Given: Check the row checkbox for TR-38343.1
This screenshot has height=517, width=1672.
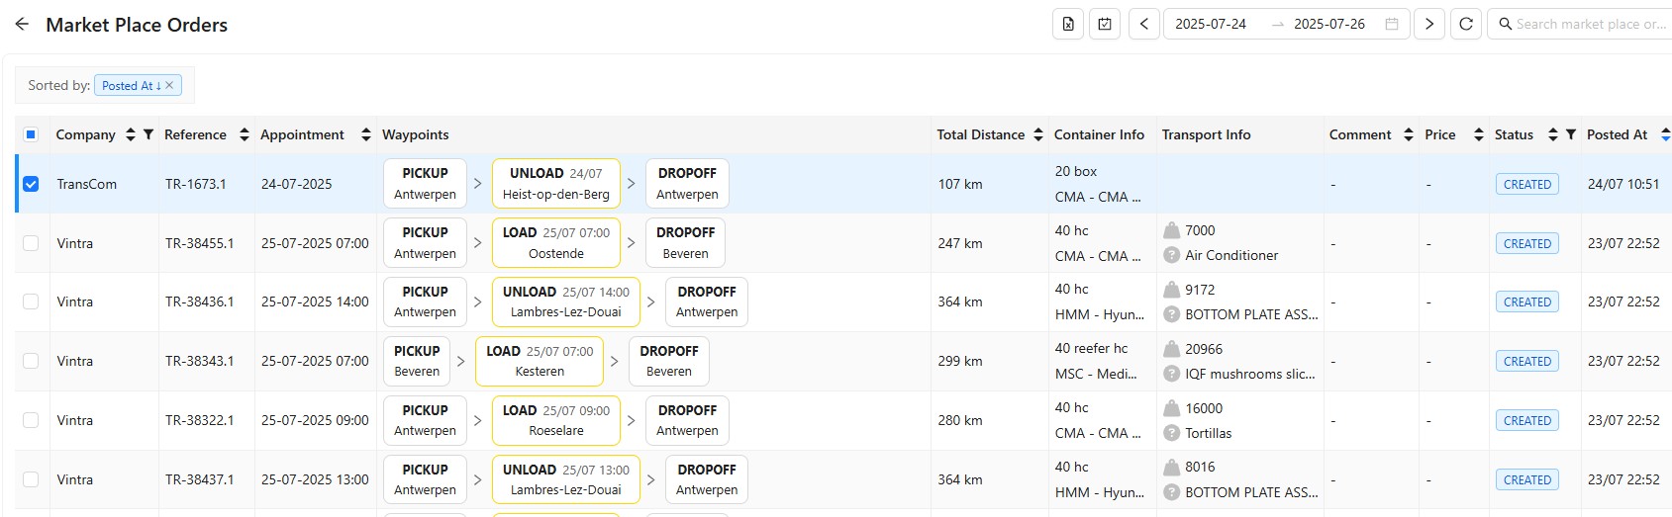Looking at the screenshot, I should click(x=31, y=361).
